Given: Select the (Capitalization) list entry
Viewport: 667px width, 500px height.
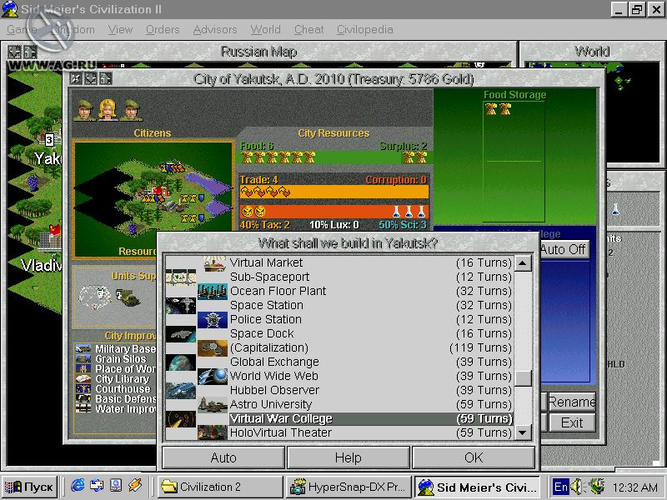Looking at the screenshot, I should click(x=371, y=347).
